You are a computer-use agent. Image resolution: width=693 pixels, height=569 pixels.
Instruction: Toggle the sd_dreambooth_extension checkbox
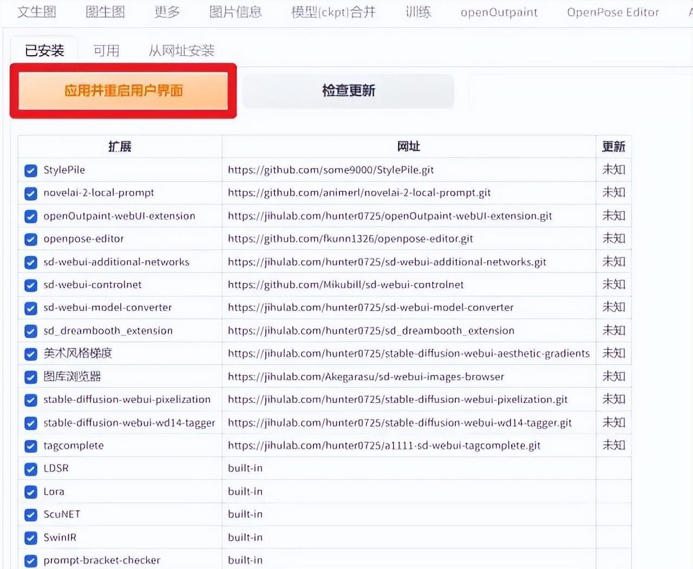pyautogui.click(x=31, y=332)
